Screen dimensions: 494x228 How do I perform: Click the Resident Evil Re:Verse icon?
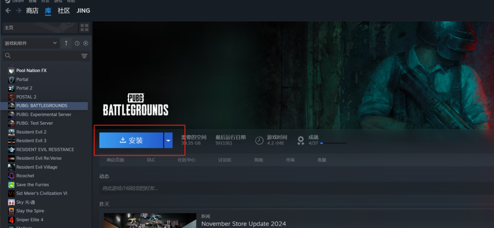click(12, 158)
